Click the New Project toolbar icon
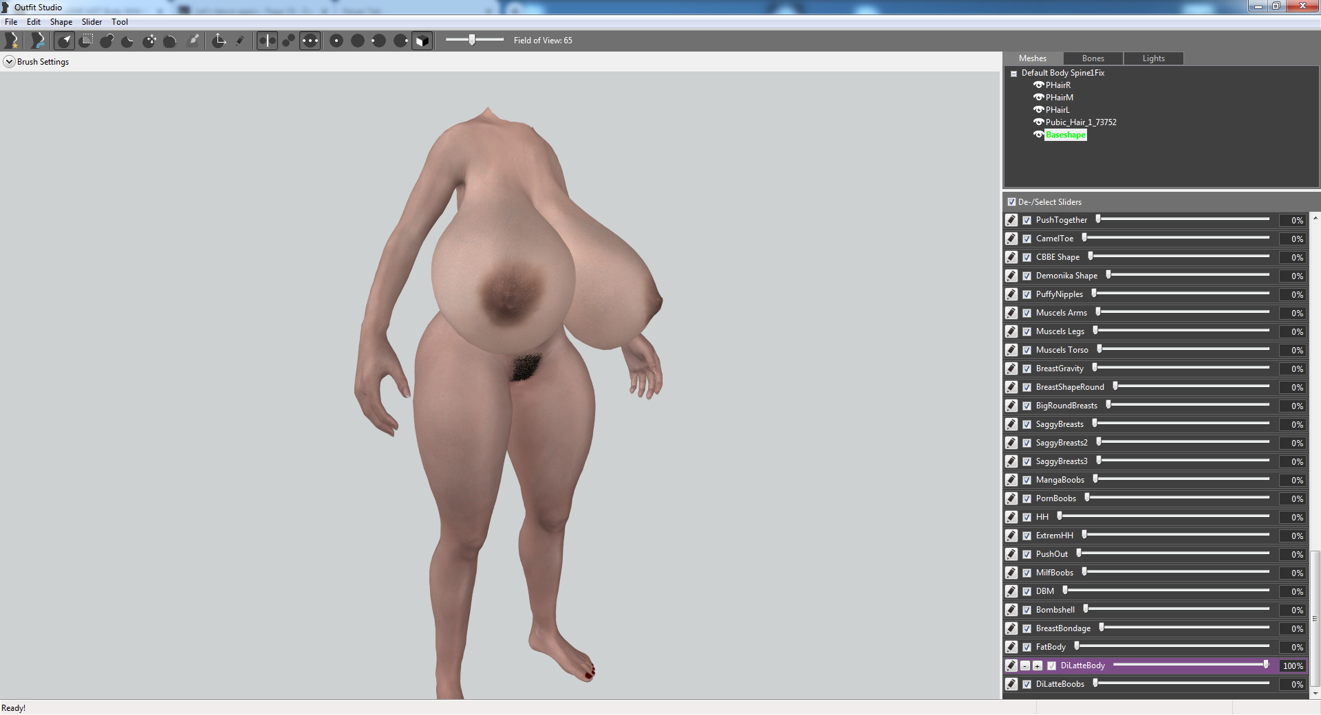The width and height of the screenshot is (1321, 715). click(x=12, y=41)
